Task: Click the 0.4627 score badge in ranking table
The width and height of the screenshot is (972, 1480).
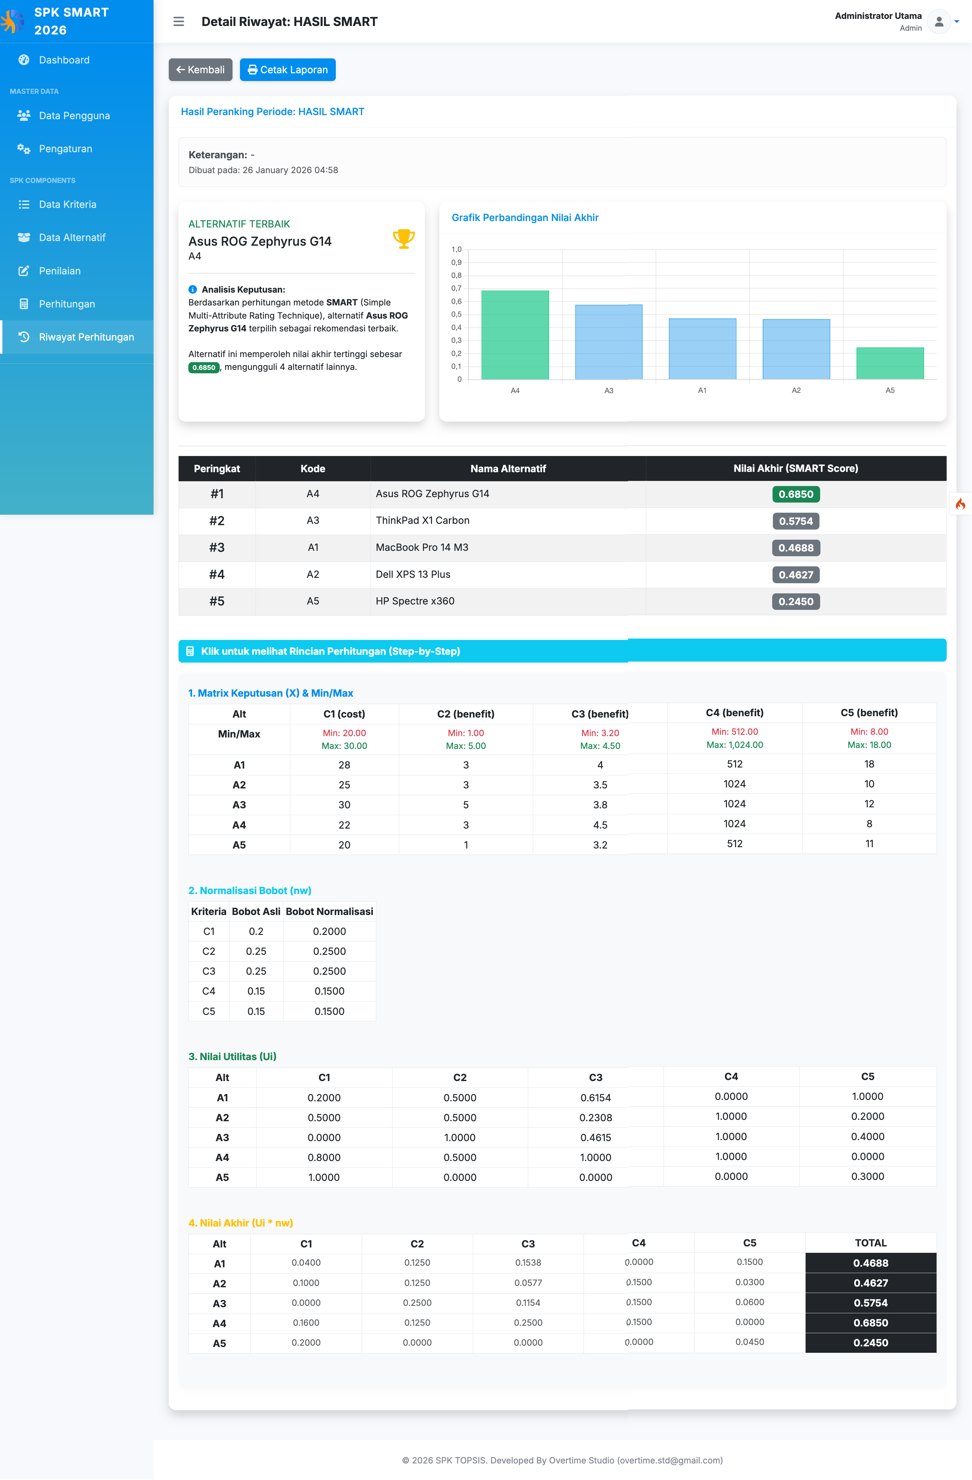Action: [x=795, y=574]
